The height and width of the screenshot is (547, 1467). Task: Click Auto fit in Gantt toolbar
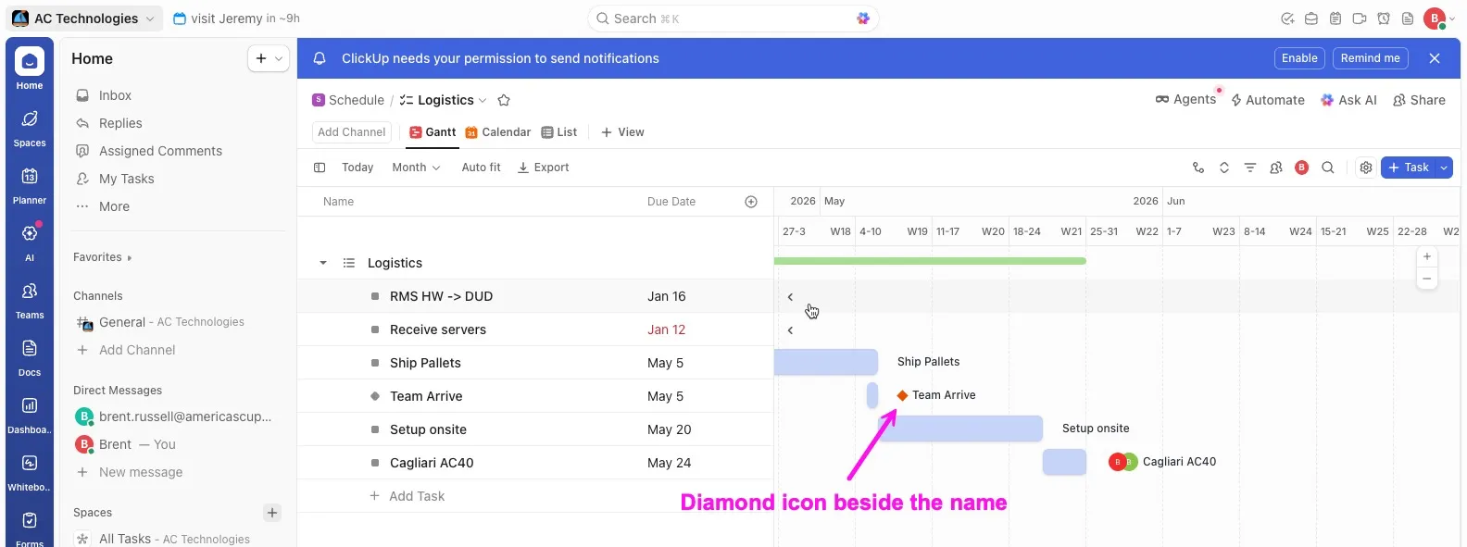(x=481, y=168)
